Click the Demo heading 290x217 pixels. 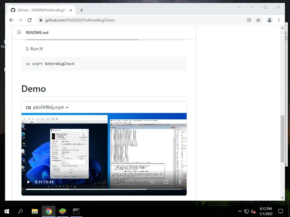tap(34, 89)
